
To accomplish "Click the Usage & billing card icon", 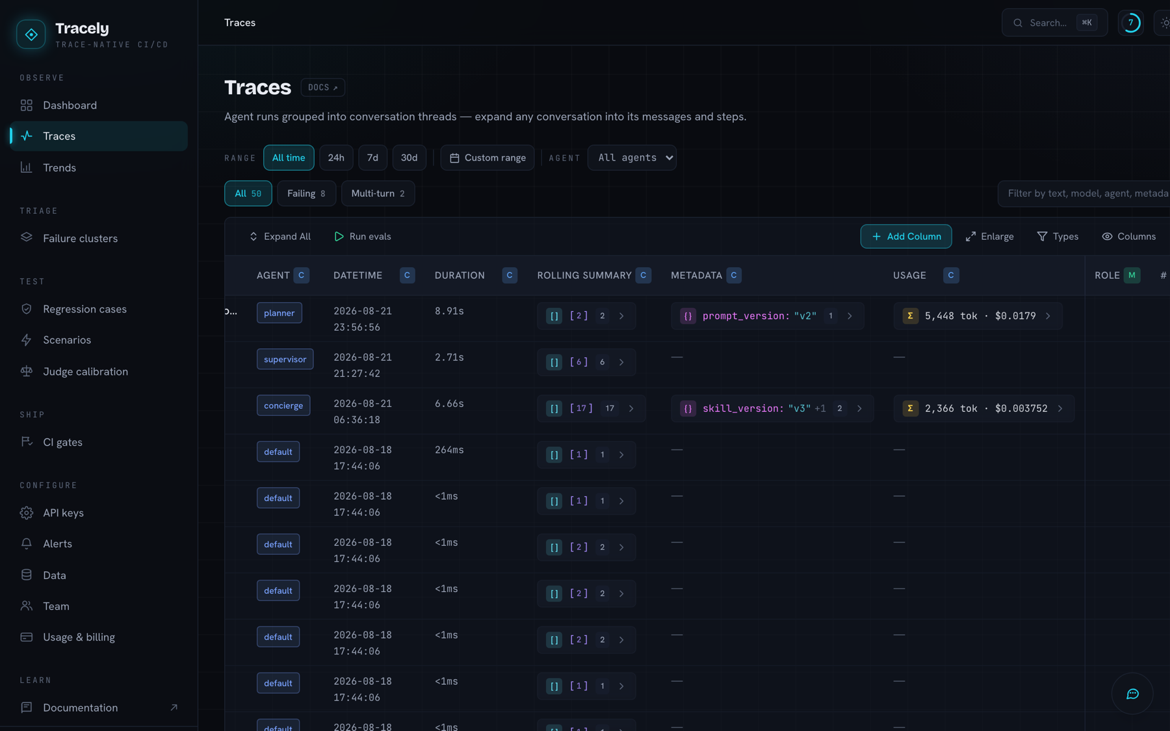I will pyautogui.click(x=27, y=637).
